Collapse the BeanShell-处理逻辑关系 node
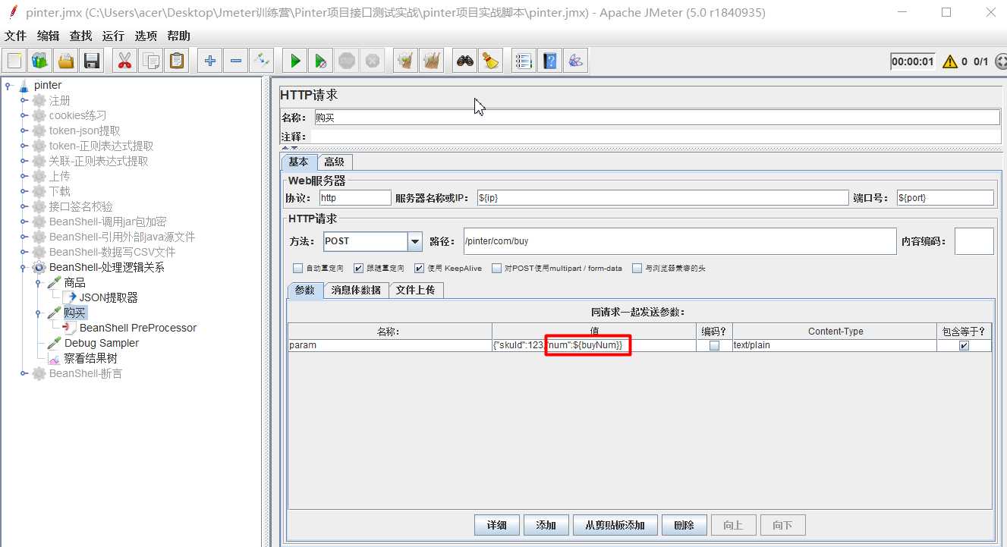The image size is (1007, 547). point(24,267)
